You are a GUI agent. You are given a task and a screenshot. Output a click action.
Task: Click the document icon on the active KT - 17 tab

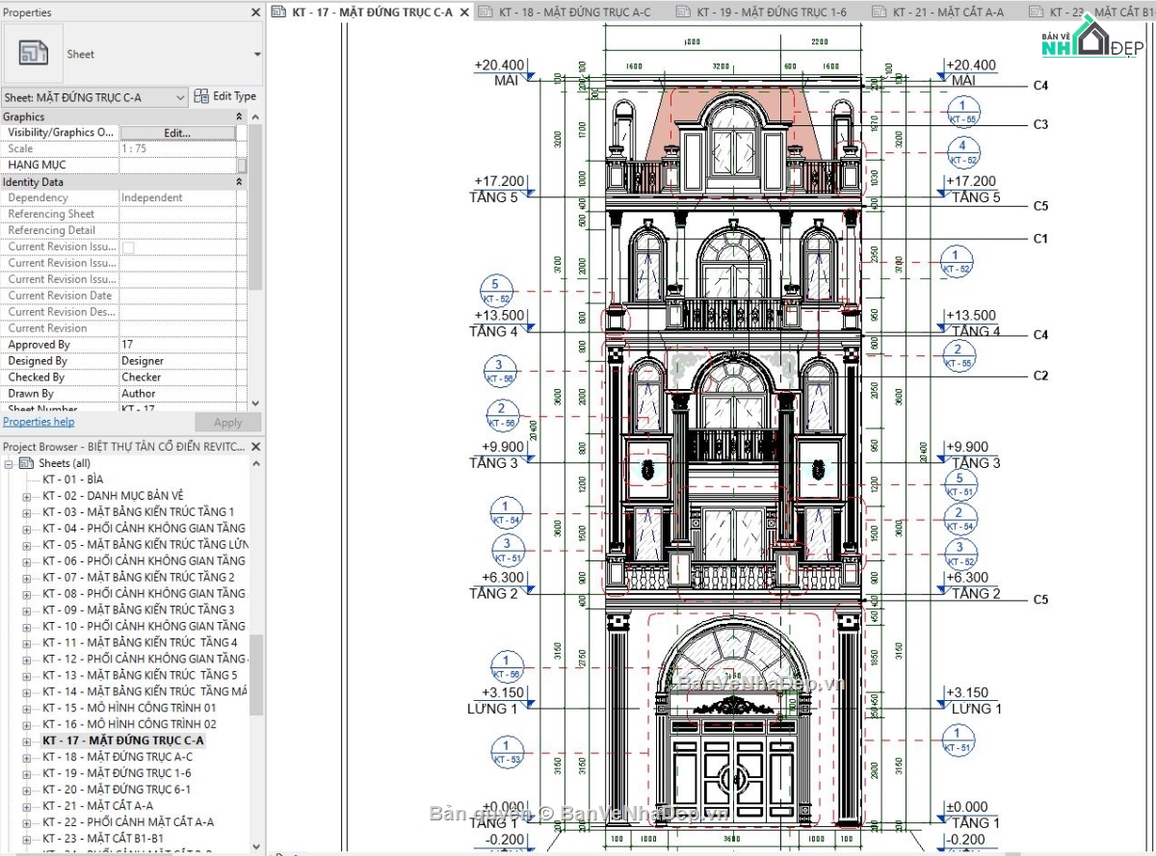[x=278, y=13]
